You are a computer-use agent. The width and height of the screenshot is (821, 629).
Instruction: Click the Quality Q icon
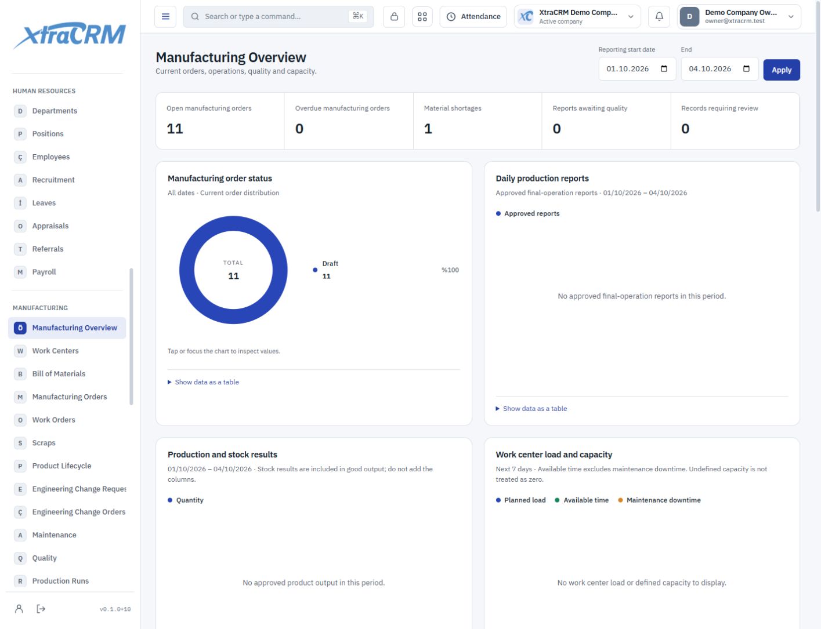pos(20,558)
